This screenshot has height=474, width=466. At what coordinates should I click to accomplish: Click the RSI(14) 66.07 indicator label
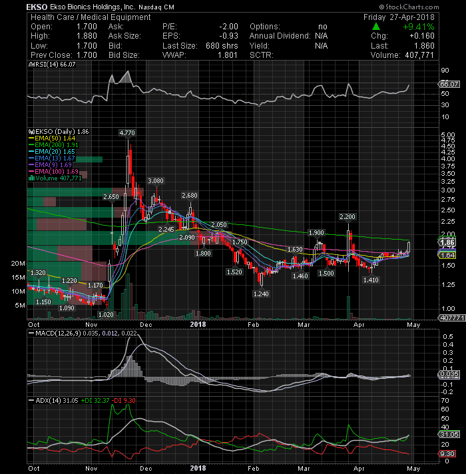[52, 65]
